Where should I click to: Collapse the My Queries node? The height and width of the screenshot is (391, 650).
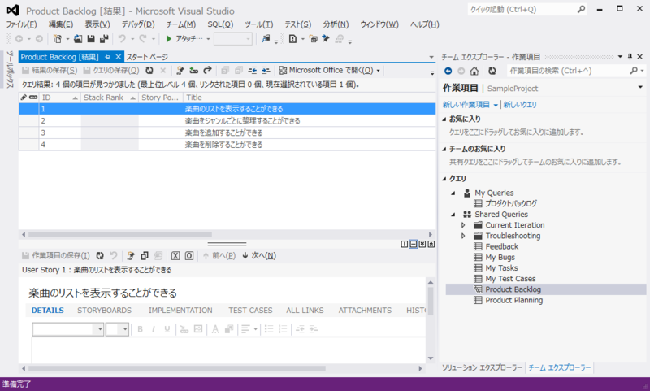pos(453,193)
